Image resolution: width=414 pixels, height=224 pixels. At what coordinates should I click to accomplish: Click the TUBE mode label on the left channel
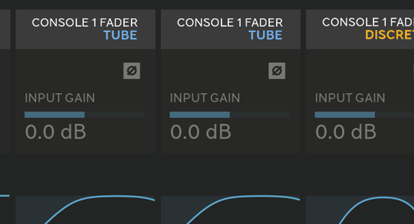pos(120,35)
